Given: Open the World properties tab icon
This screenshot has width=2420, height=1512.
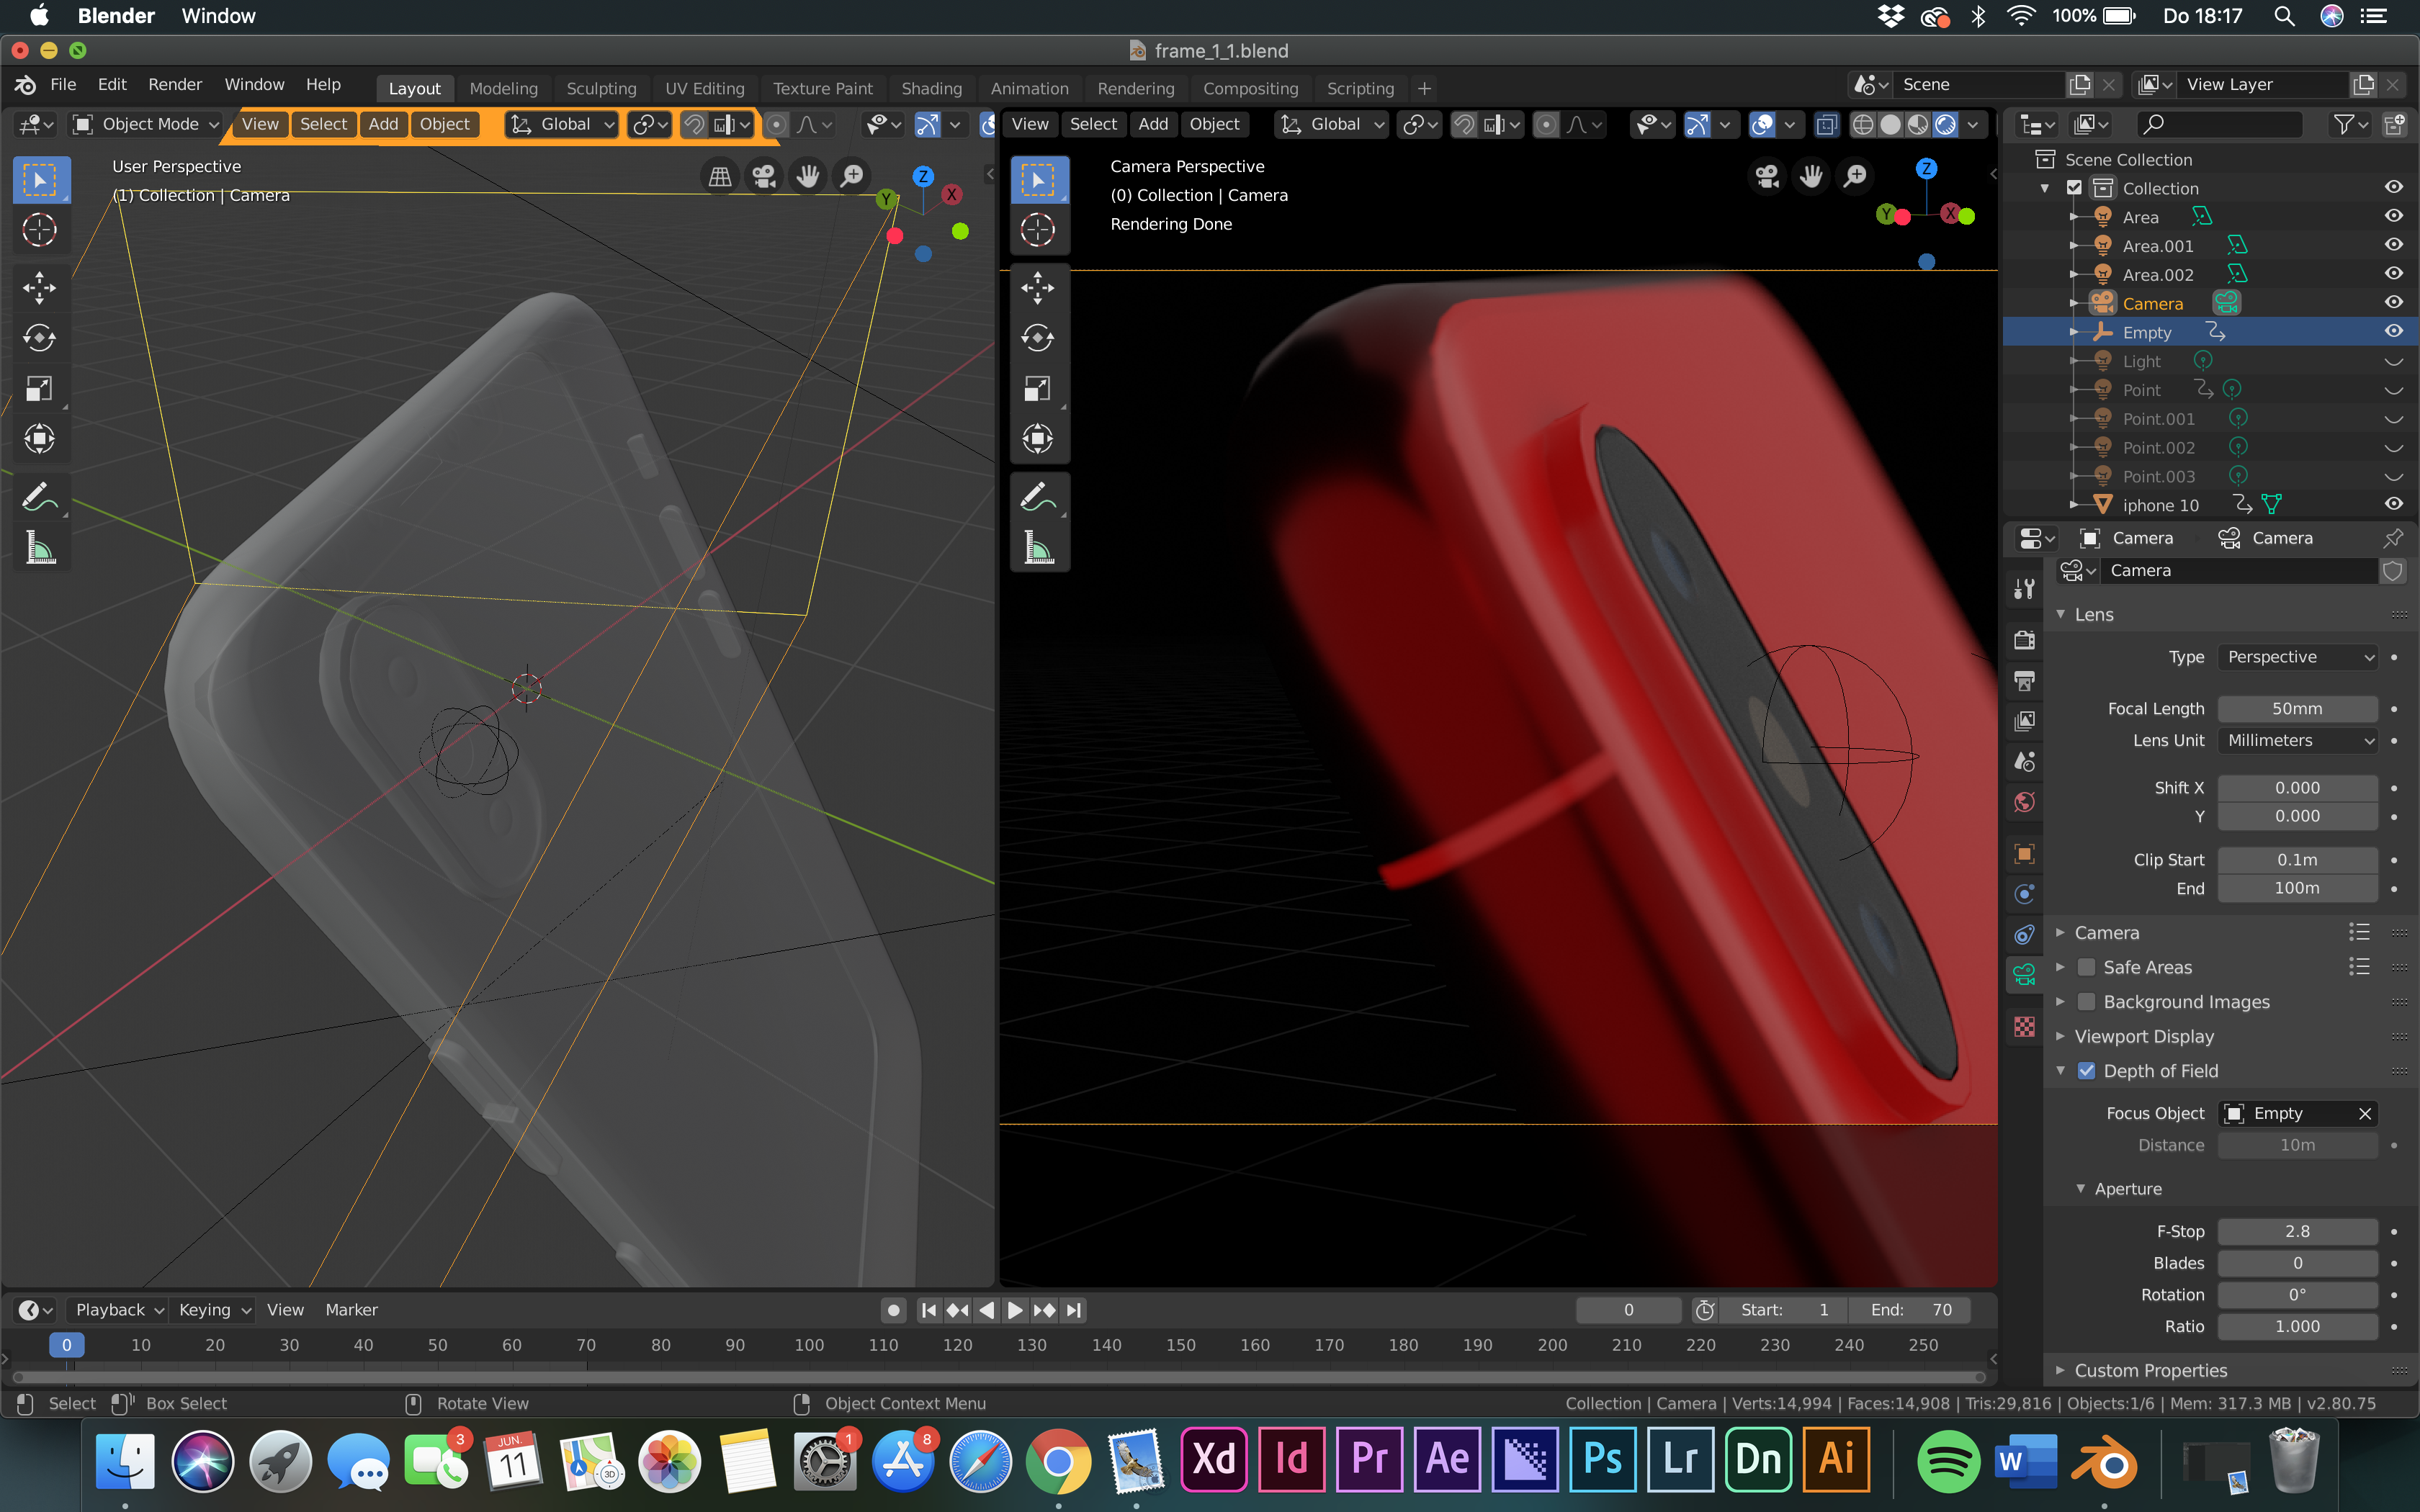Looking at the screenshot, I should pyautogui.click(x=2024, y=802).
